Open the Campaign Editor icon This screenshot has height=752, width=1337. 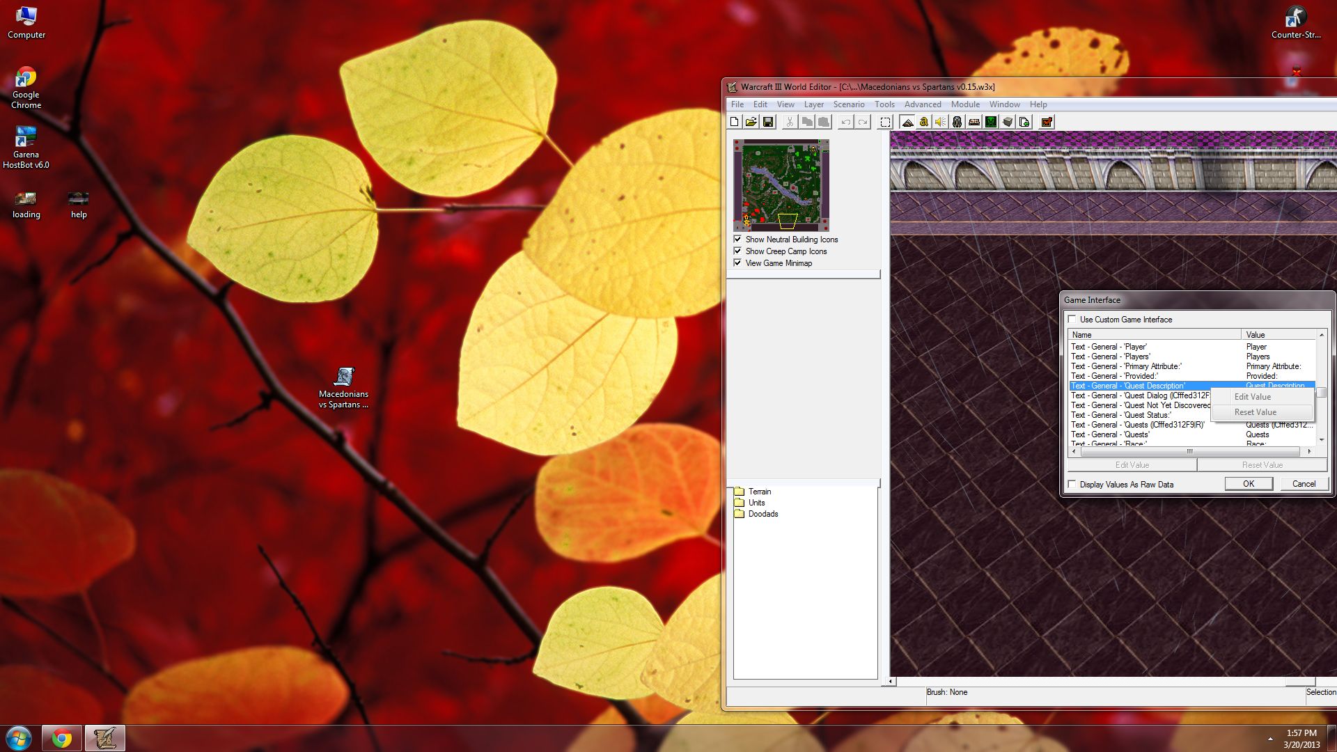coord(974,122)
